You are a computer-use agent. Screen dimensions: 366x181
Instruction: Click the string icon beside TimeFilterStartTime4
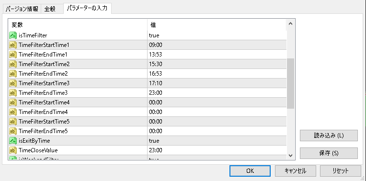[x=13, y=102]
